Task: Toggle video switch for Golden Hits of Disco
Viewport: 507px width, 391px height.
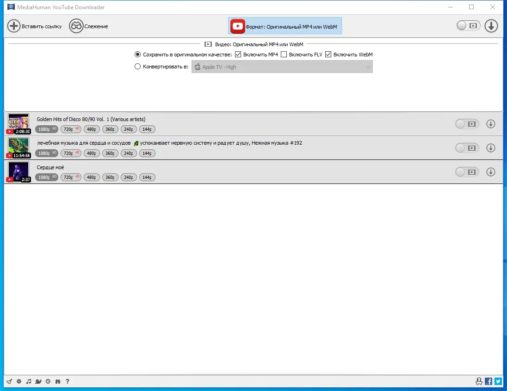Action: click(467, 124)
